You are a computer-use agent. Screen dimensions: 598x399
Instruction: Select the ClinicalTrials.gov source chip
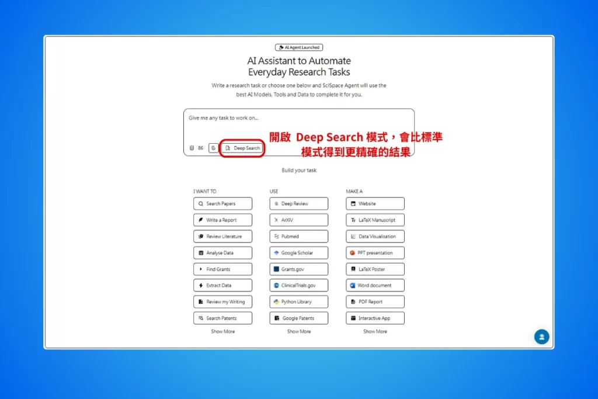coord(298,286)
